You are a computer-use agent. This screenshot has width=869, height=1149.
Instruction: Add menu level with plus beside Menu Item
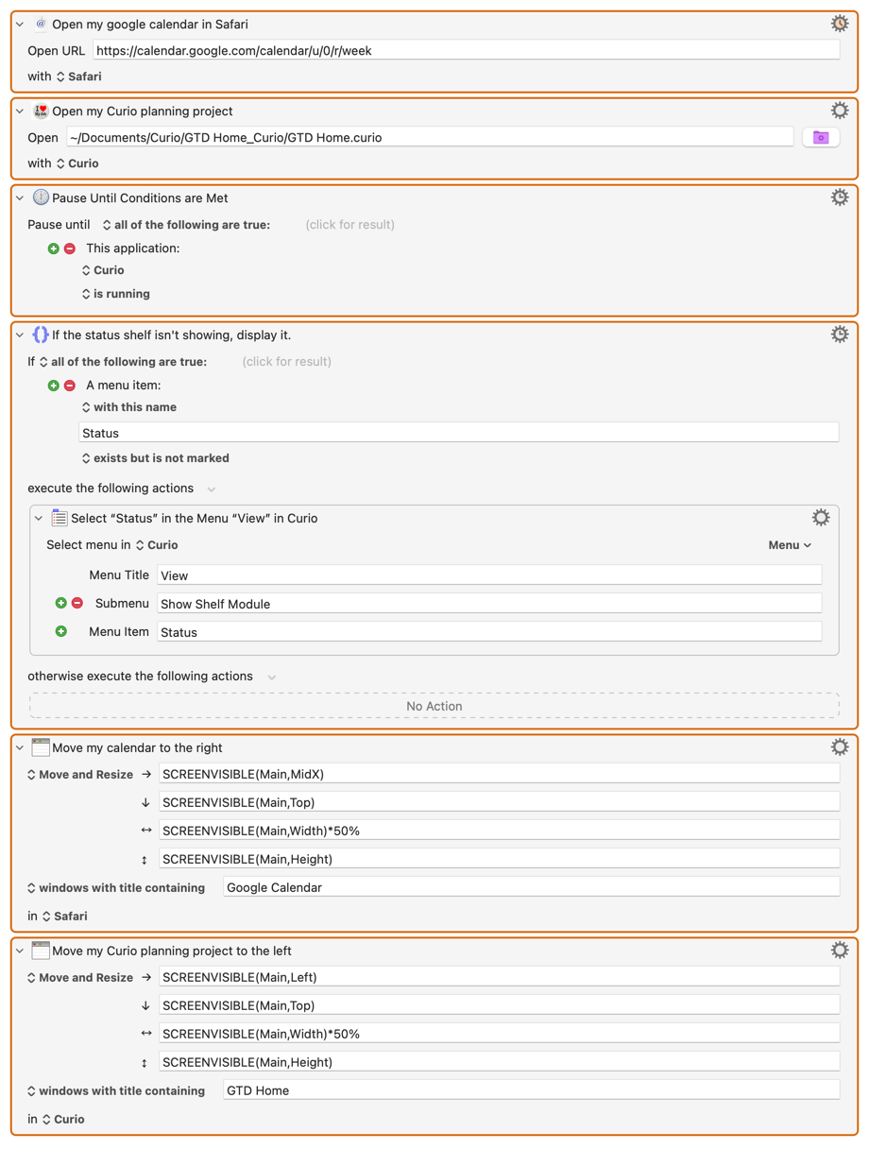(61, 631)
